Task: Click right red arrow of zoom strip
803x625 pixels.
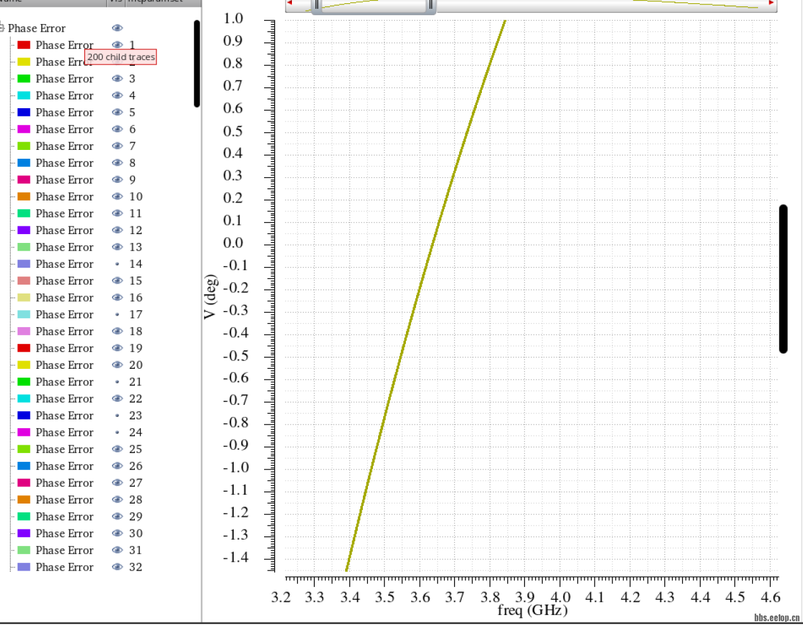Action: 771,3
